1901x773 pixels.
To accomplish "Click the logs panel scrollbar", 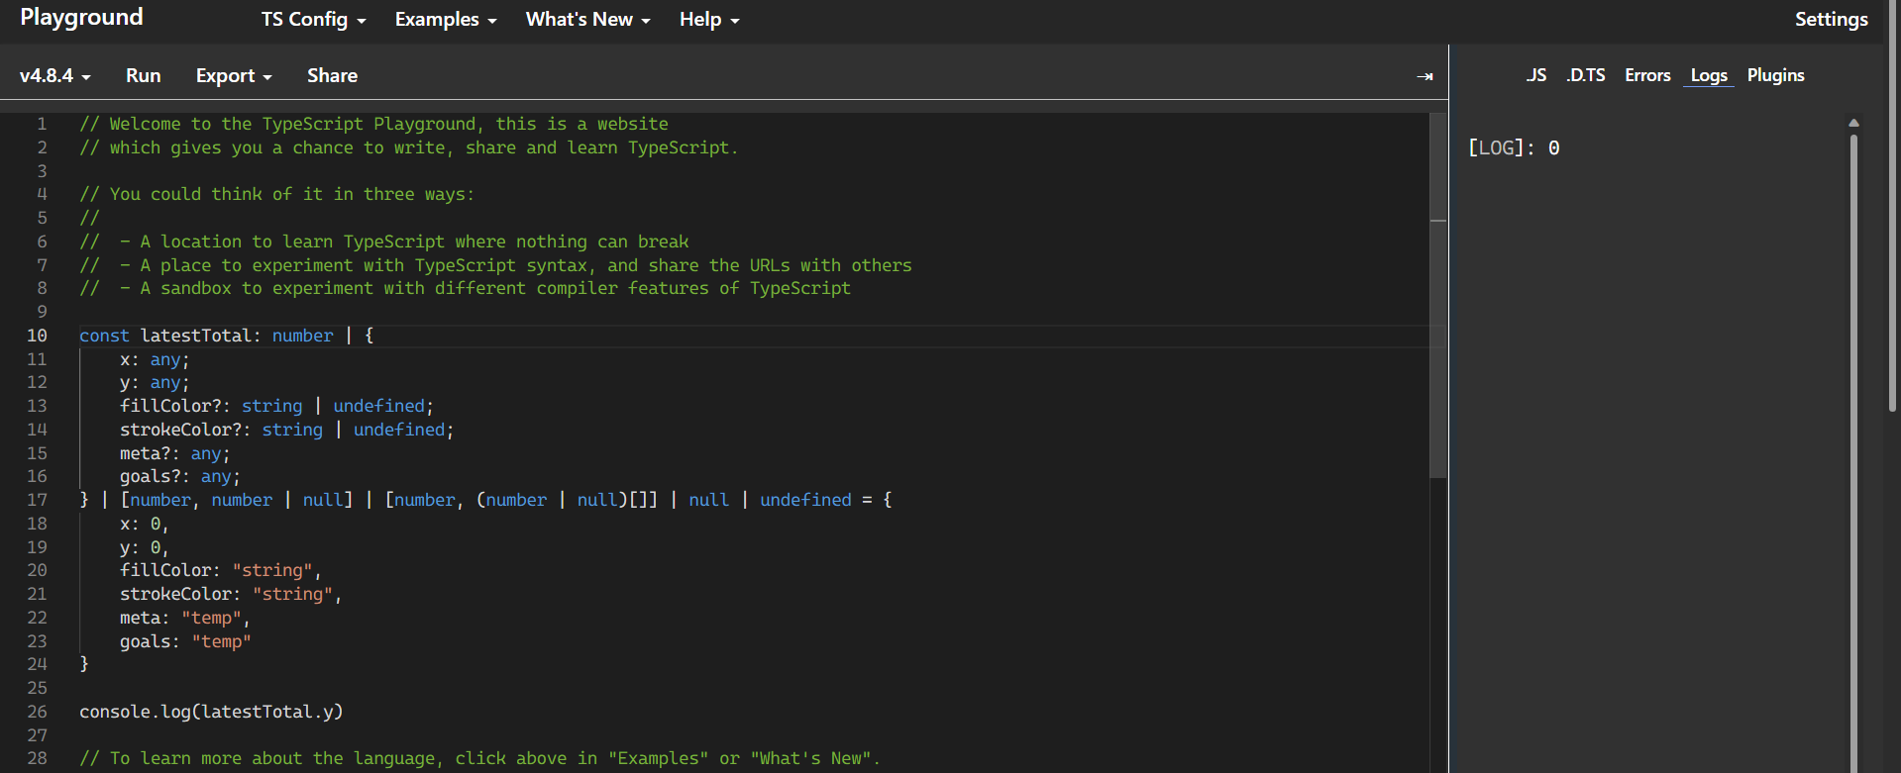I will [x=1853, y=453].
